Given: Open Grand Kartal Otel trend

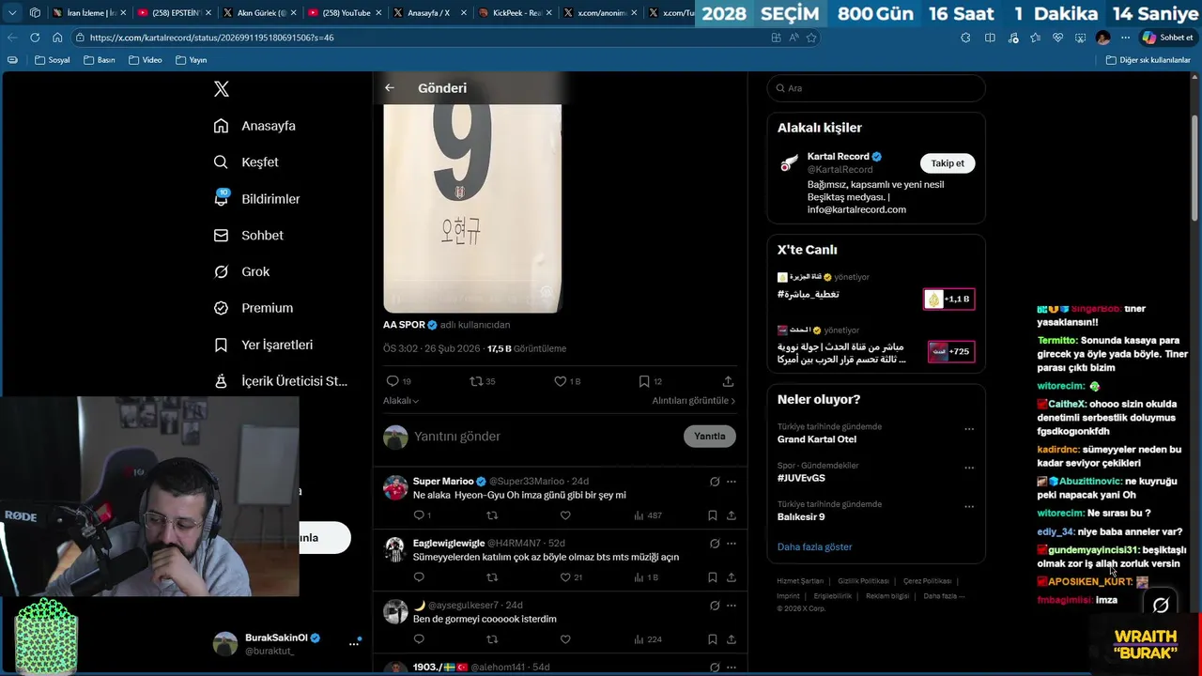Looking at the screenshot, I should coord(817,439).
